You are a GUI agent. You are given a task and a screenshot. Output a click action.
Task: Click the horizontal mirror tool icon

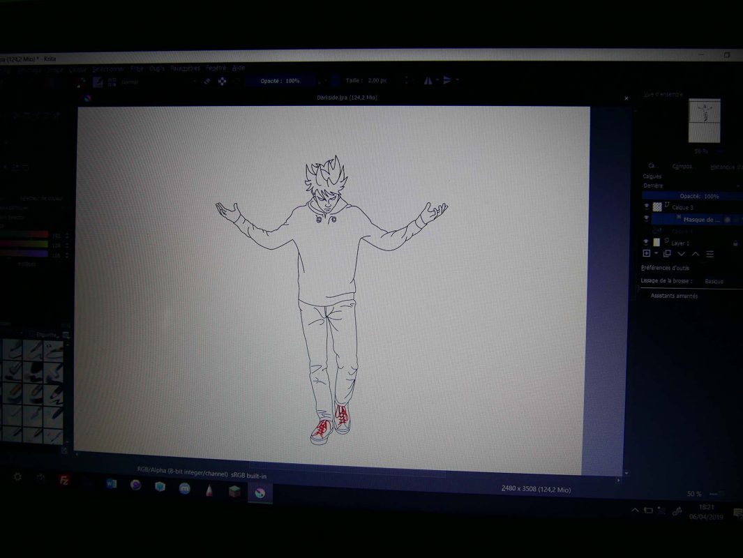[428, 80]
